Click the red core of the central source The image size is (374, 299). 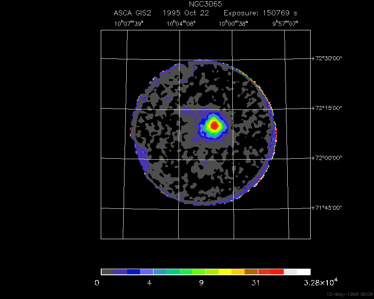[x=214, y=125]
